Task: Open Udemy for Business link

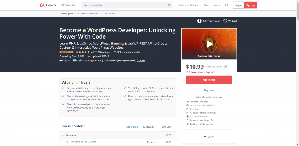Action: (189, 5)
